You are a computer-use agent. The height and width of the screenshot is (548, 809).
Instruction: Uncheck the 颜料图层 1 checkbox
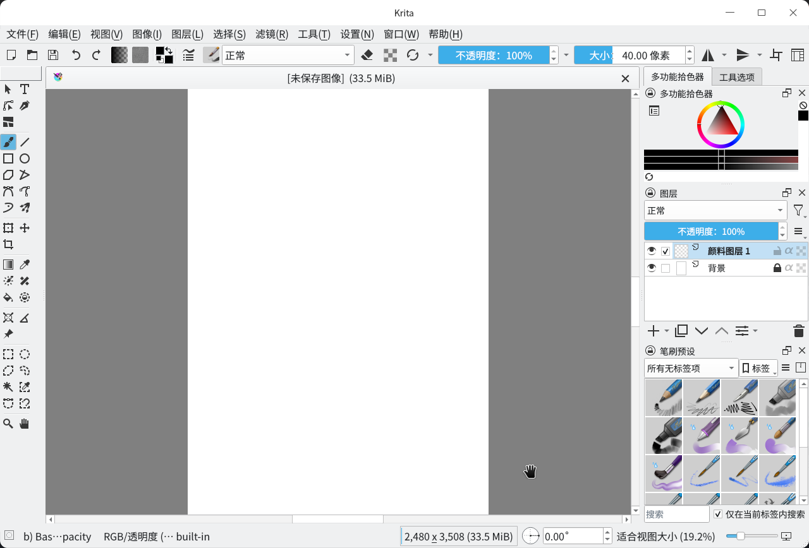tap(666, 251)
